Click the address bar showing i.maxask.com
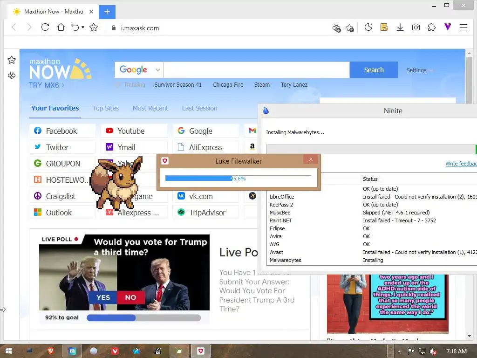477x358 pixels. coord(140,28)
